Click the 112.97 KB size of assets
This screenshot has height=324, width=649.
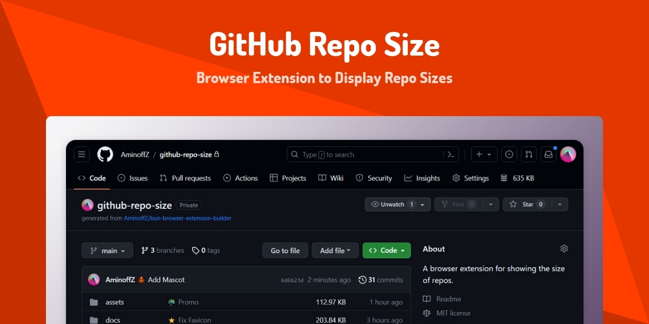pyautogui.click(x=331, y=302)
